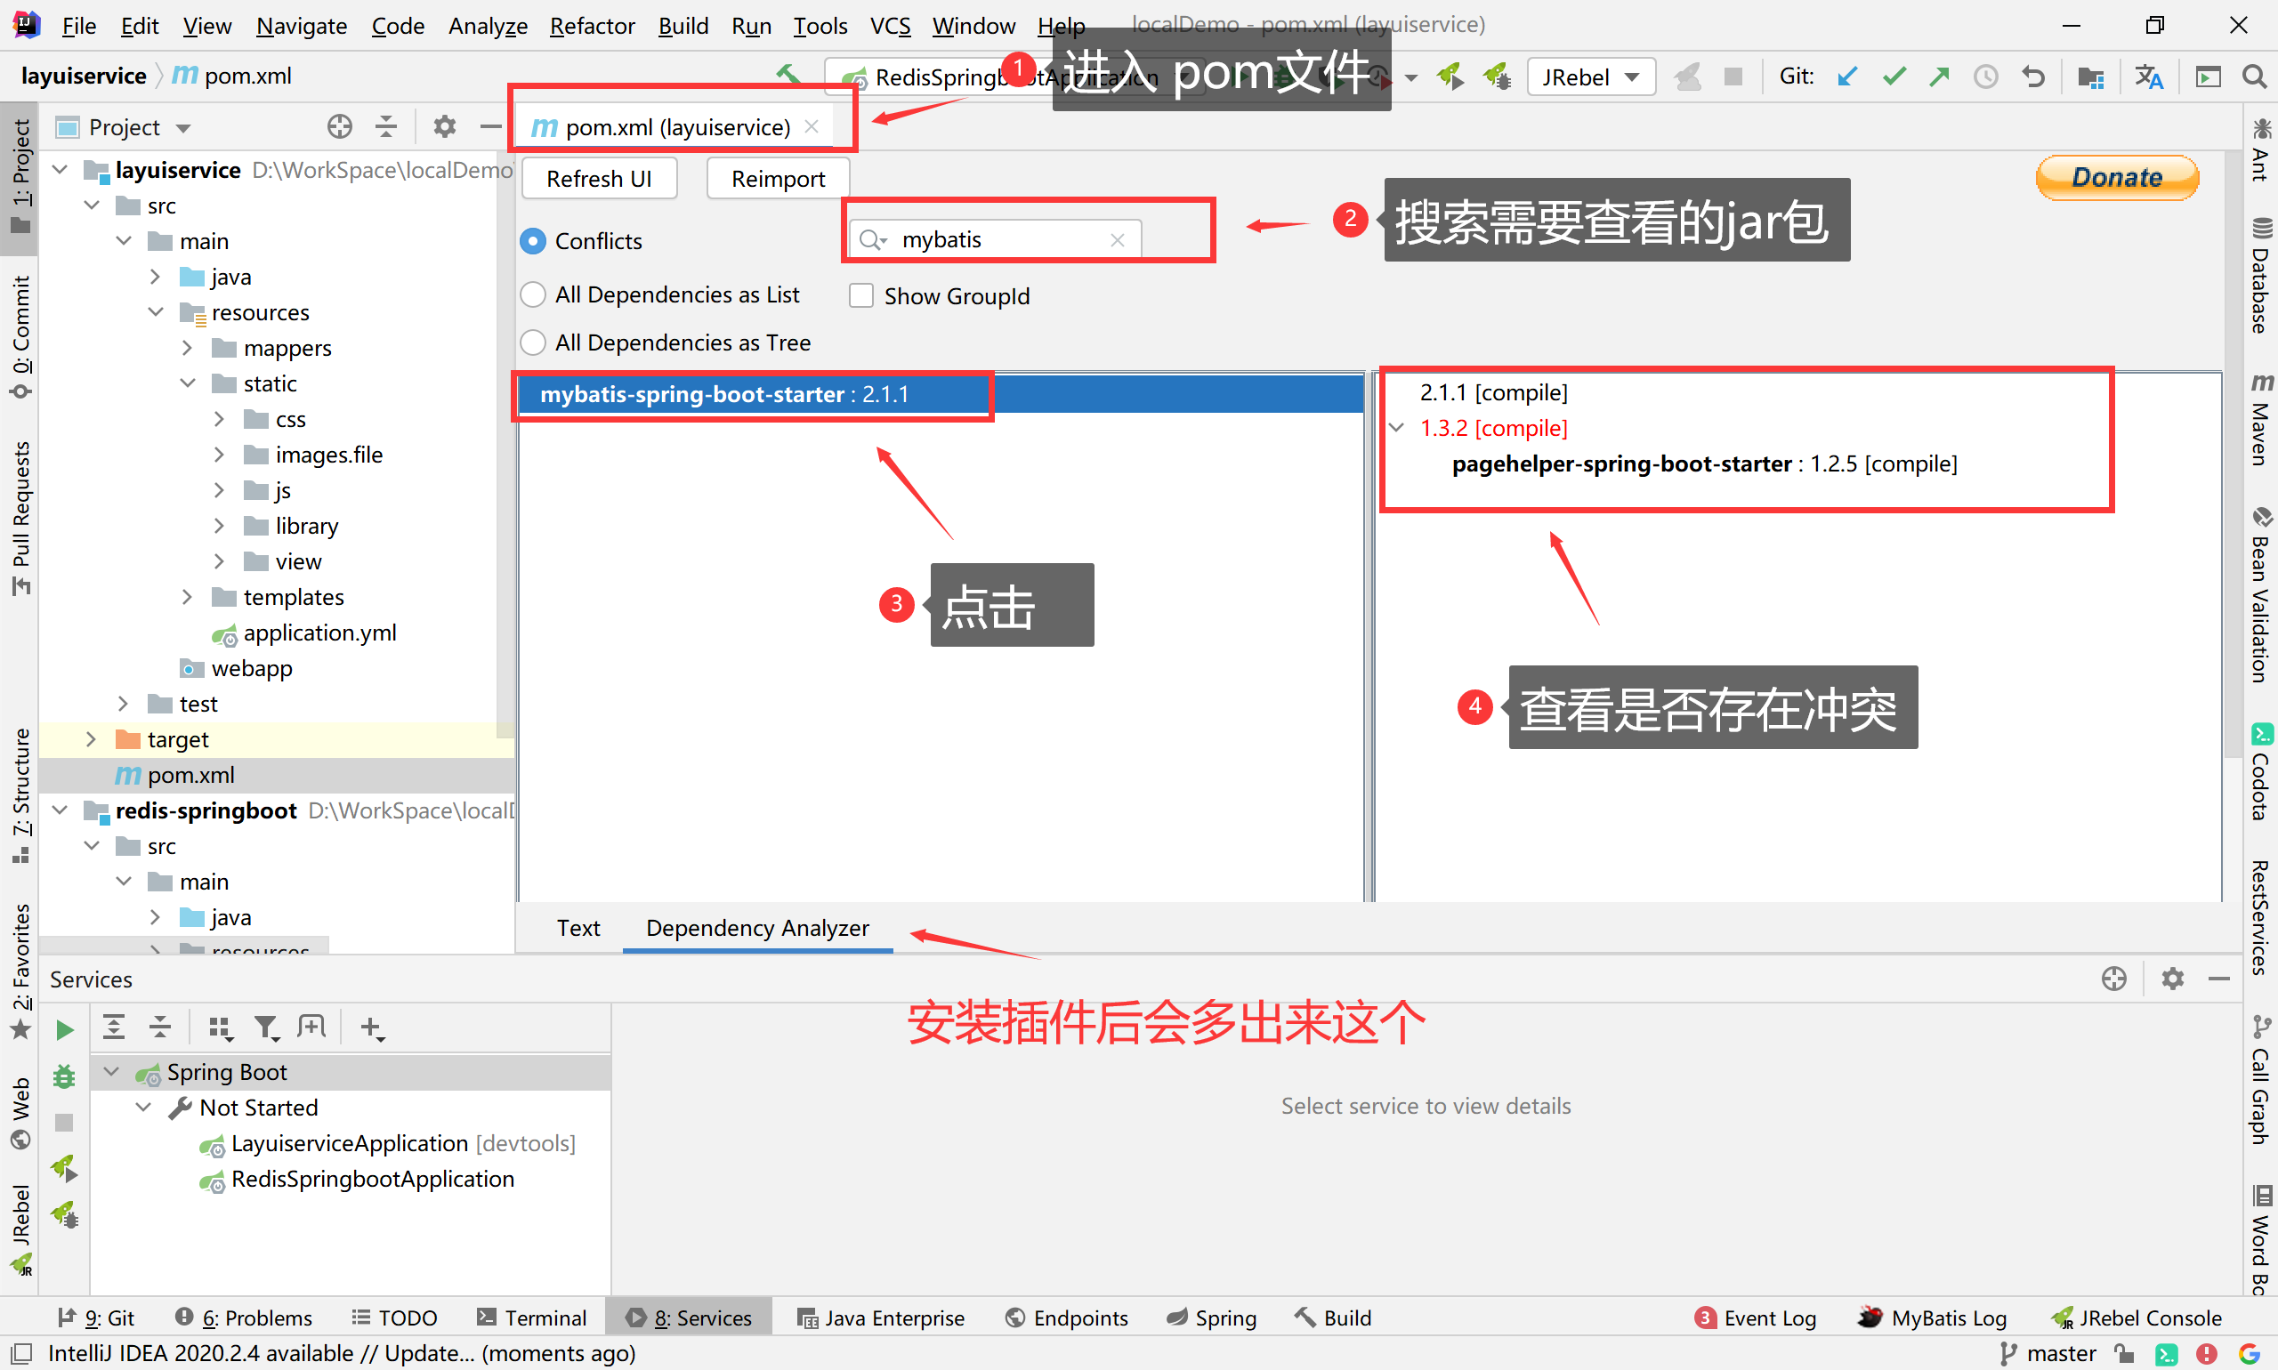
Task: Enable the Show GroupId checkbox
Action: click(860, 295)
